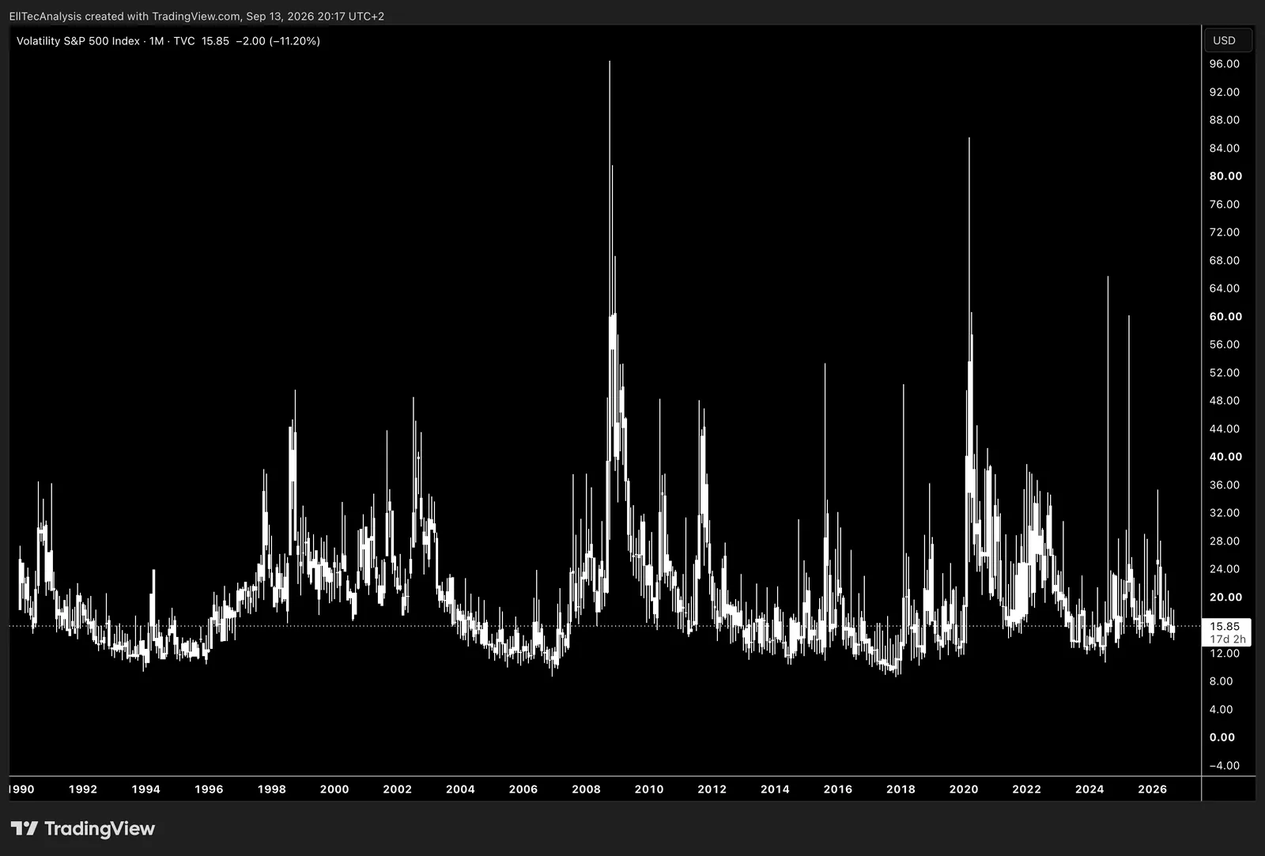Screen dimensions: 1265x856
Task: Click the 1M interval label in legend
Action: tap(157, 41)
